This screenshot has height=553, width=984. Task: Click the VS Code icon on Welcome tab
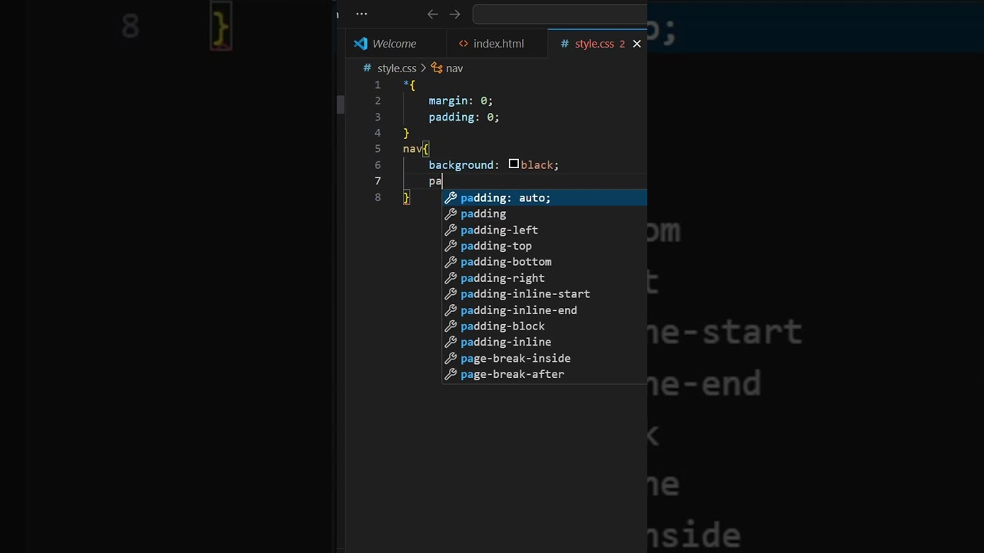(x=361, y=44)
